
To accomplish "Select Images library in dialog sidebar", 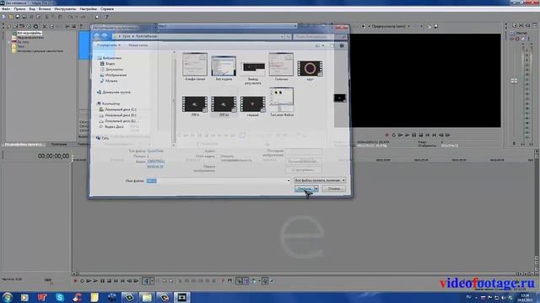I will [113, 75].
